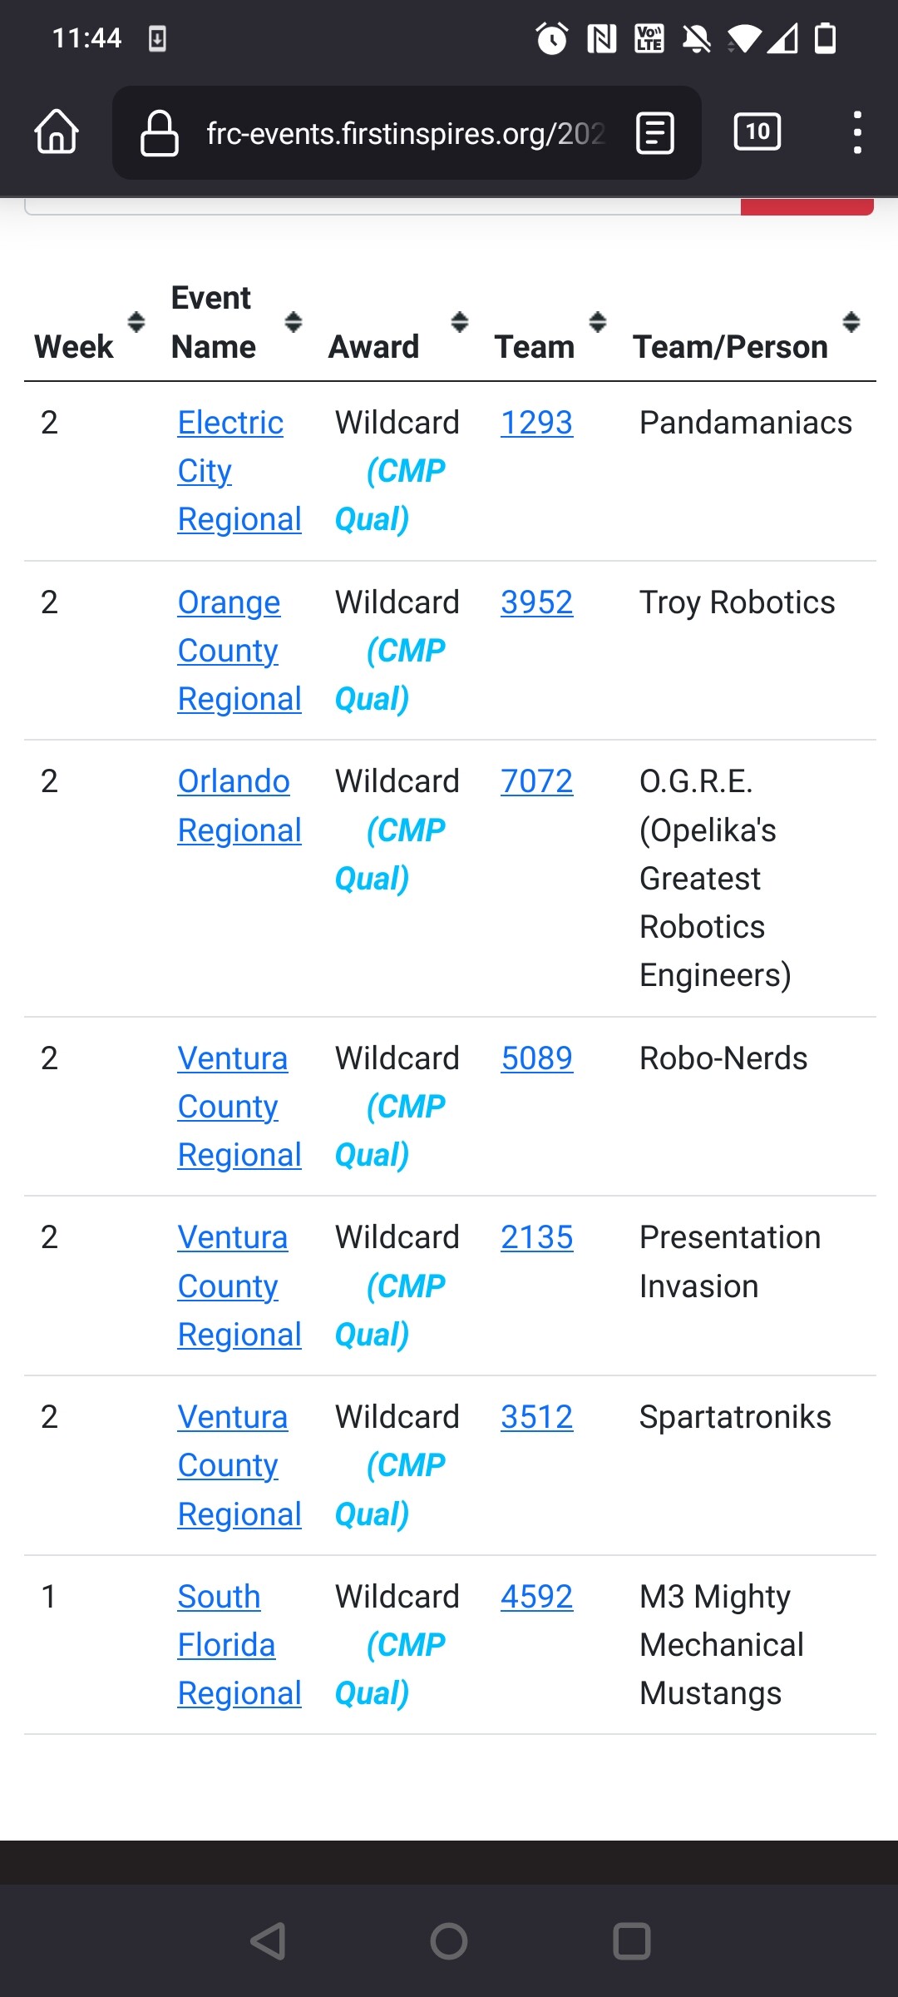This screenshot has height=1997, width=898.
Task: Open the Orlando Regional event link
Action: click(x=239, y=805)
